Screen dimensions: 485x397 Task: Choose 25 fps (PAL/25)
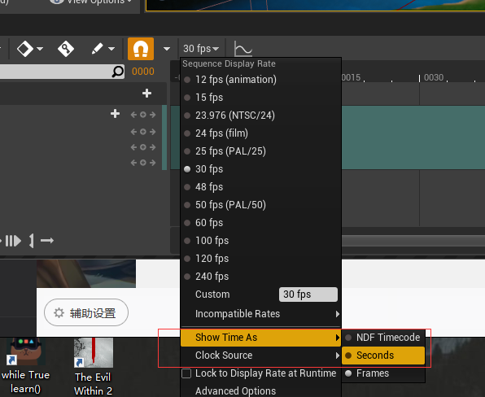[260, 151]
